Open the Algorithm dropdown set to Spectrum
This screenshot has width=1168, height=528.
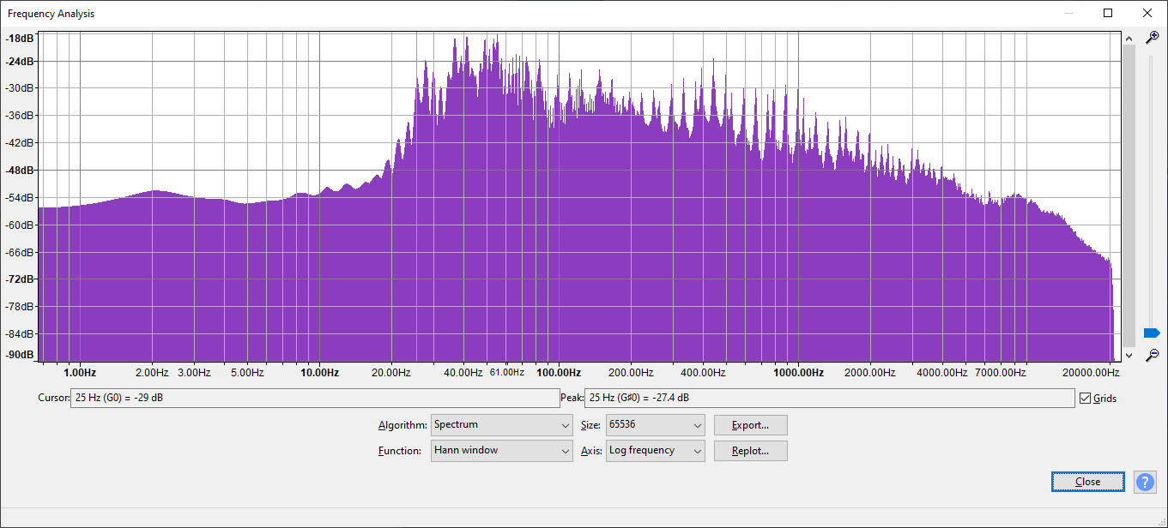coord(502,425)
